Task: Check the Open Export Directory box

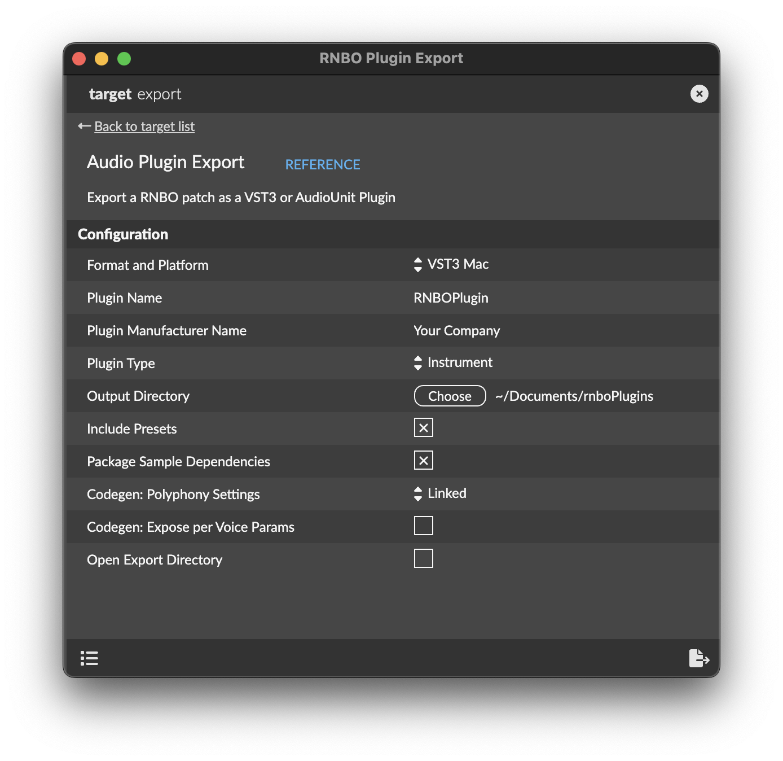Action: (423, 558)
